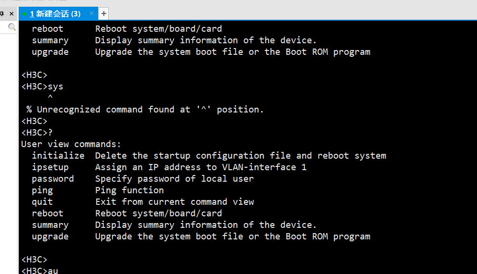Click 'Exit from current command view' description
This screenshot has width=477, height=274.
pyautogui.click(x=174, y=202)
